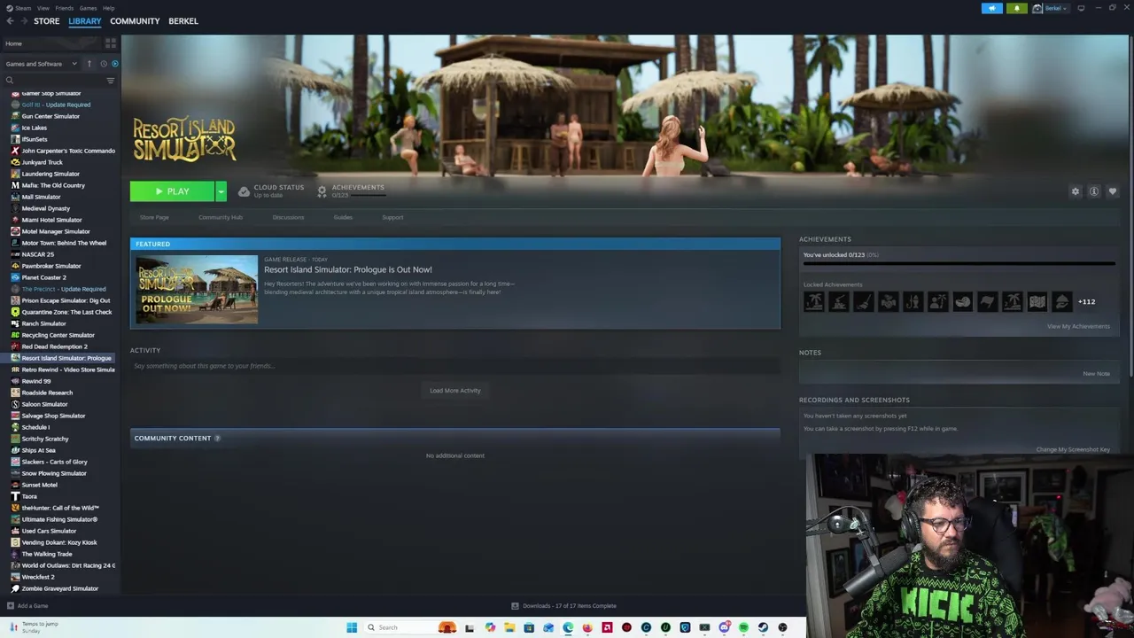Click the game settings gear icon
This screenshot has height=638, width=1134.
[x=1076, y=191]
